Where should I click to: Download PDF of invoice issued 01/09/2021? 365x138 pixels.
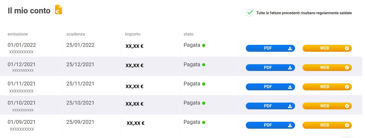tap(270, 125)
